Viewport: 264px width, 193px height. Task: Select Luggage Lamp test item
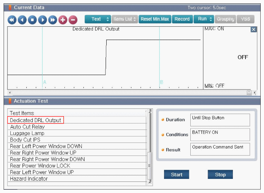point(77,133)
